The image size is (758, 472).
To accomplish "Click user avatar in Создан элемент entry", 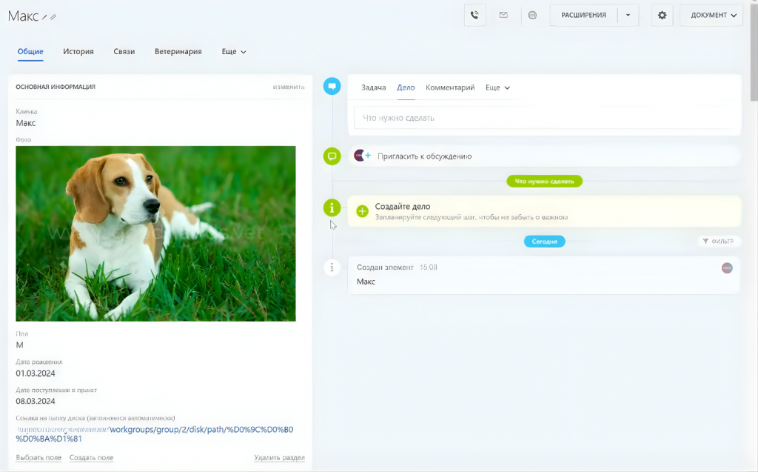I will pos(727,267).
